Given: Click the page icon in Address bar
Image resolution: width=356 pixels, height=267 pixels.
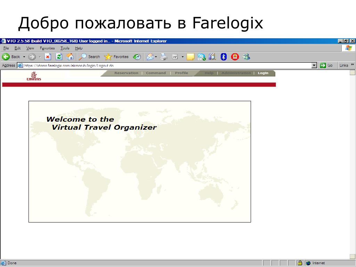Looking at the screenshot, I should (x=21, y=65).
